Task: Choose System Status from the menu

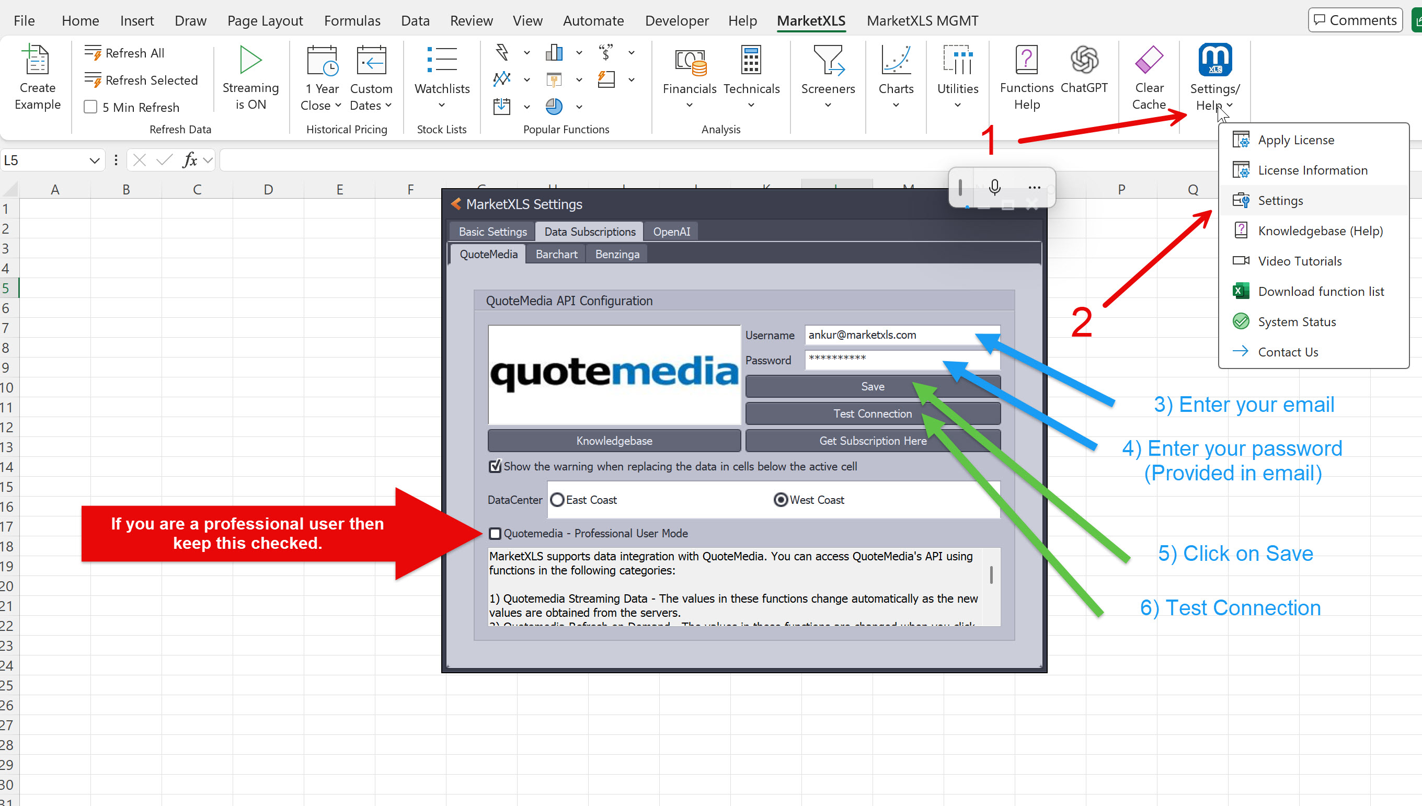Action: 1297,321
